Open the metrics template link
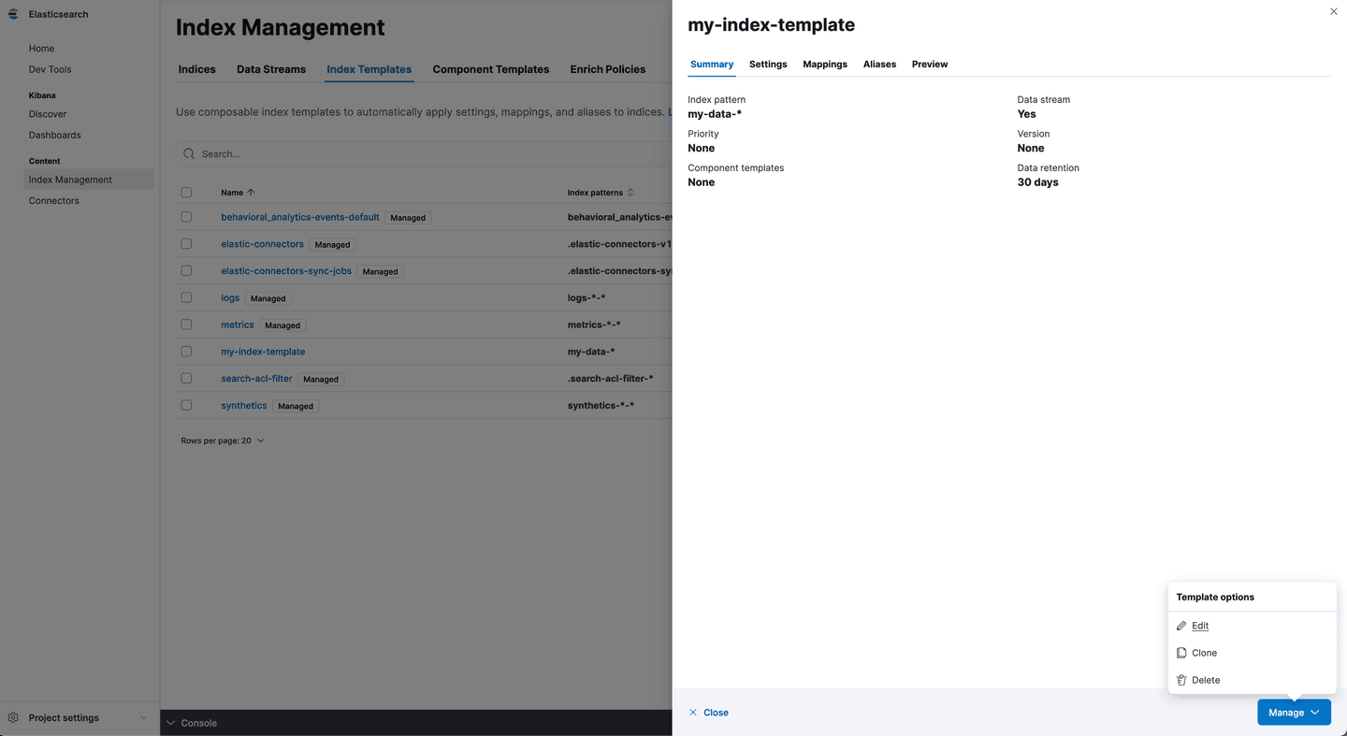This screenshot has height=736, width=1347. (x=237, y=325)
